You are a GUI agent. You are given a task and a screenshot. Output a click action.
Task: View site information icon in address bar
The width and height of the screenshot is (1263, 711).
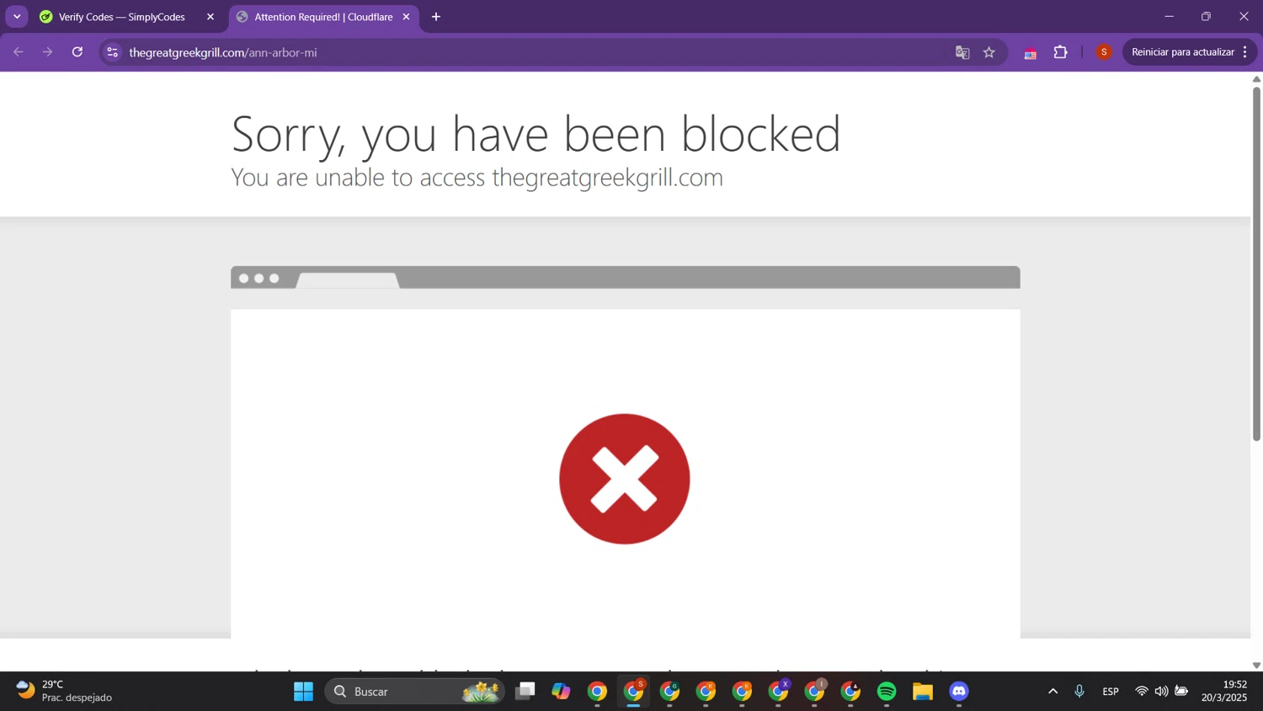112,52
